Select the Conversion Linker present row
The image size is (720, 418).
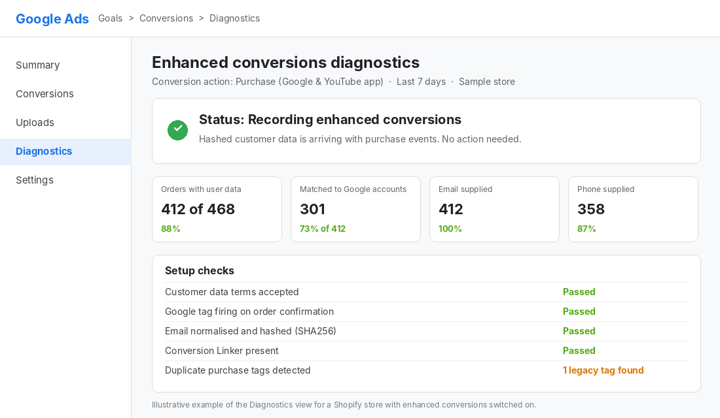coord(426,351)
